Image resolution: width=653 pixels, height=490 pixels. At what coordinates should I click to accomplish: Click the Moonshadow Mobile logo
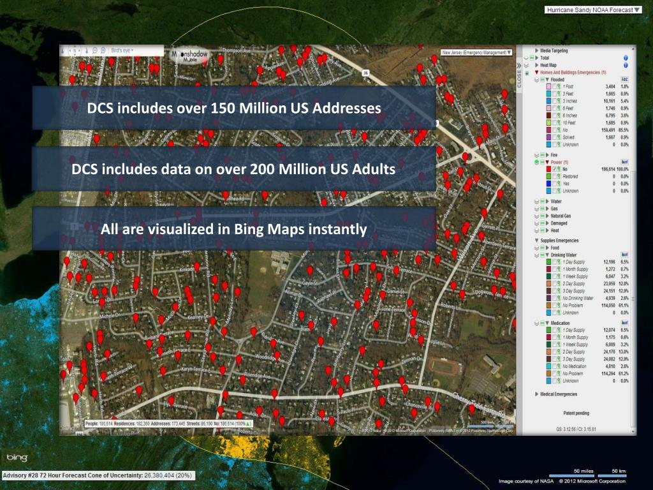[x=189, y=56]
